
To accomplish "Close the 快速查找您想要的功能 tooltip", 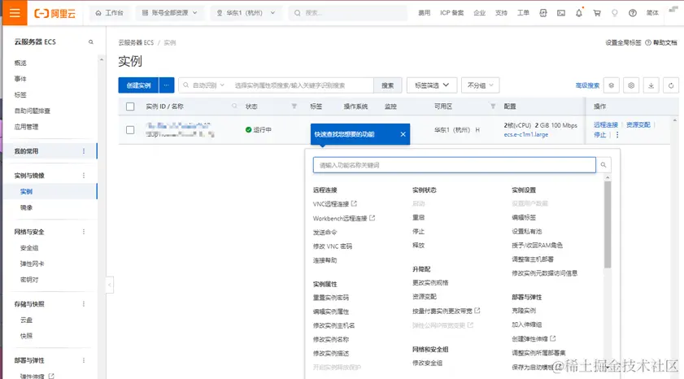I will (x=403, y=134).
